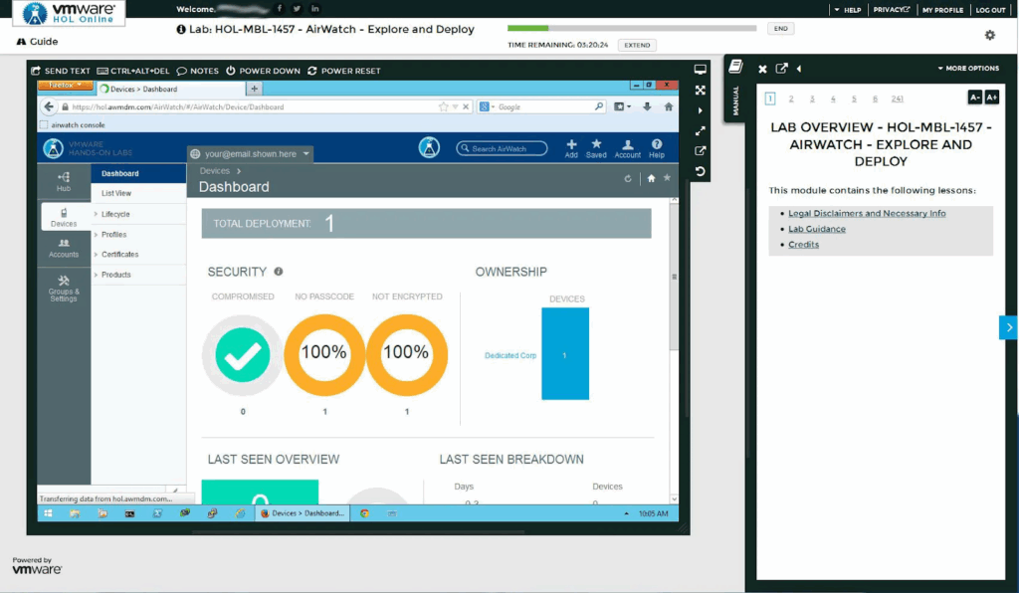Open the Lab Guidance link
This screenshot has width=1019, height=593.
point(816,229)
